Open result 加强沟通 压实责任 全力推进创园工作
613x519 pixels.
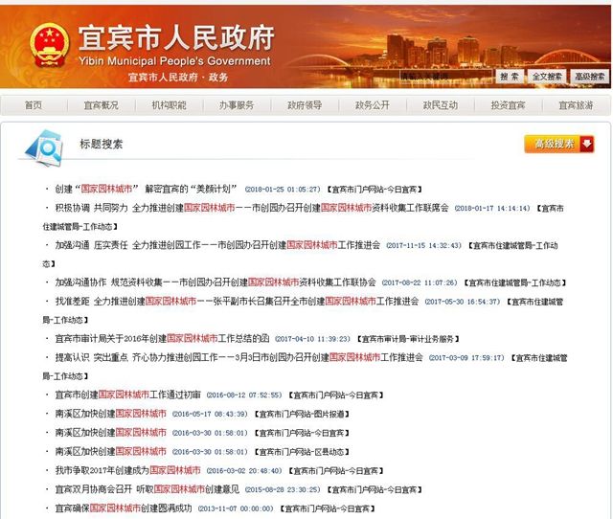217,245
